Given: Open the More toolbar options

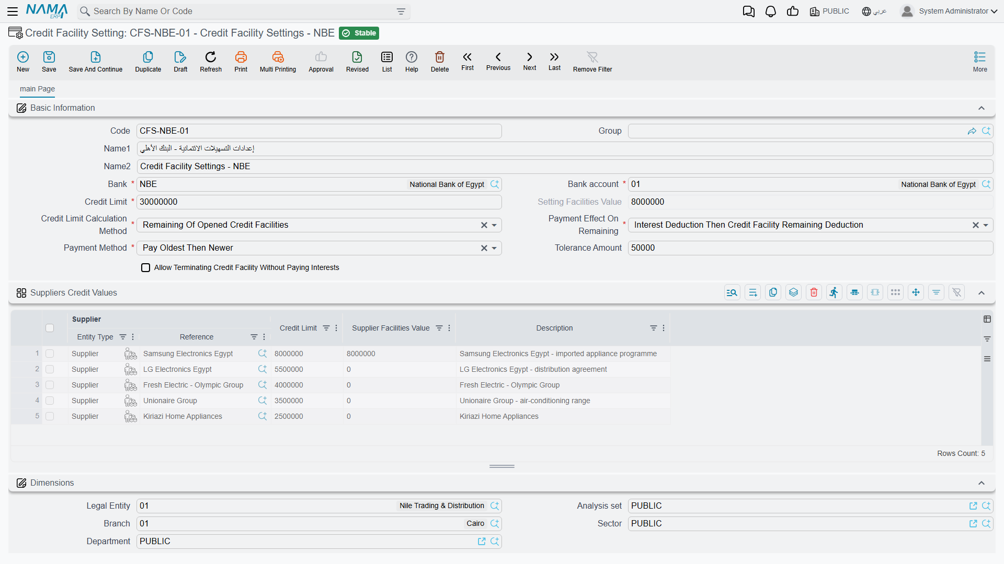Looking at the screenshot, I should pyautogui.click(x=980, y=62).
